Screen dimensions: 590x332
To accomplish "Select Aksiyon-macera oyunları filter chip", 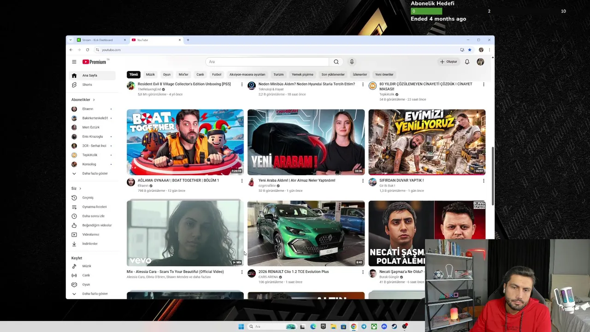I will pyautogui.click(x=247, y=75).
